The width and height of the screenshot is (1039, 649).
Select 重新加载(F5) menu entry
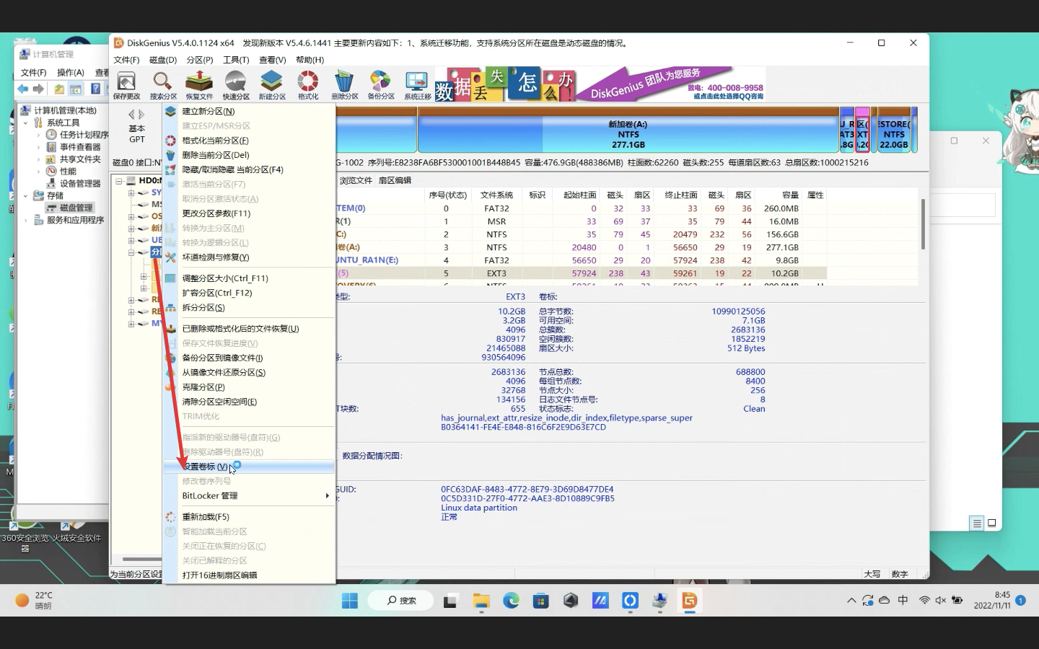point(249,517)
